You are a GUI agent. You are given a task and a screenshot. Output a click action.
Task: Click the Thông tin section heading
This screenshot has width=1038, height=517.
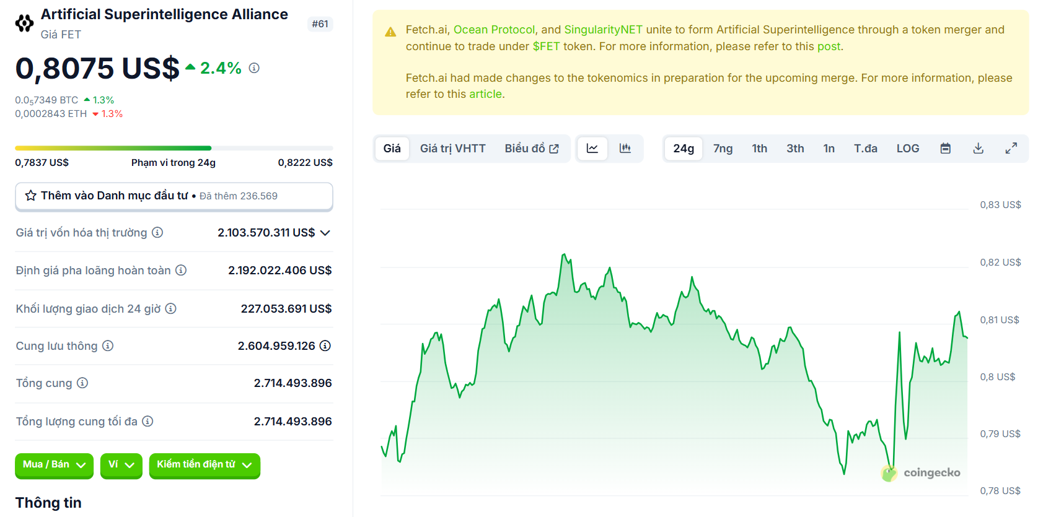48,503
